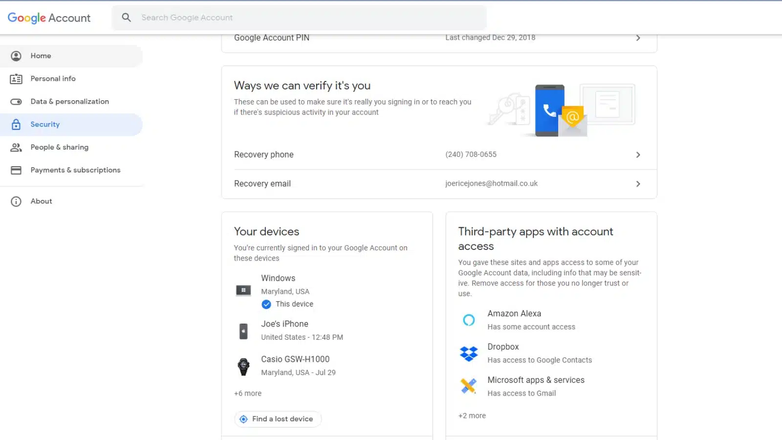Screen dimensions: 782x440
Task: Click the About info icon
Action: coord(16,201)
